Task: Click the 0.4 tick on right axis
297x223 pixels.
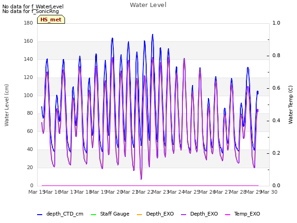Action: tap(276, 121)
